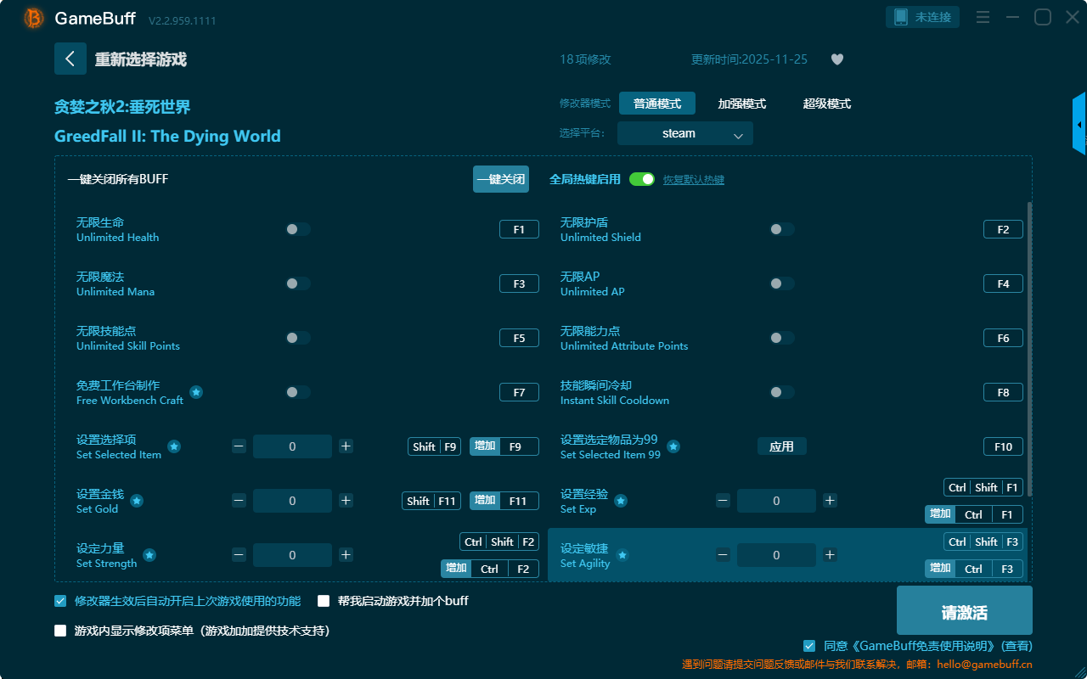Click the back arrow to reselect game
The image size is (1087, 679).
[70, 59]
